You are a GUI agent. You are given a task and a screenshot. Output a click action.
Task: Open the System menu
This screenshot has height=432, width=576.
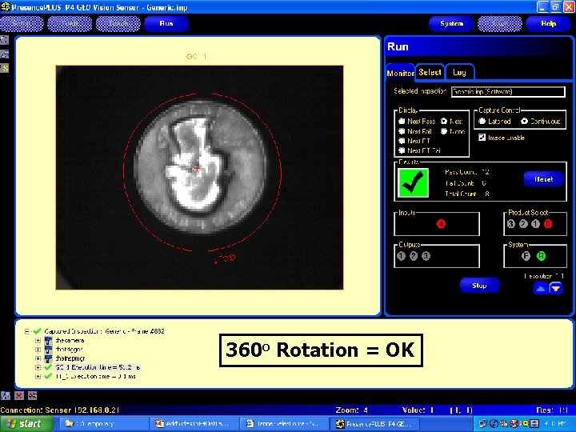(451, 23)
